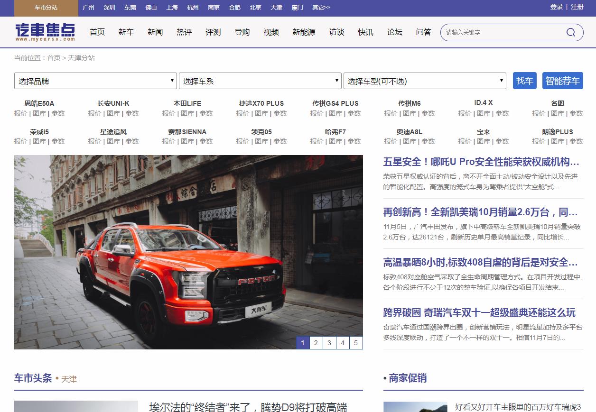Open the 新车 nav item
Screen dimensions: 596x412
126,32
